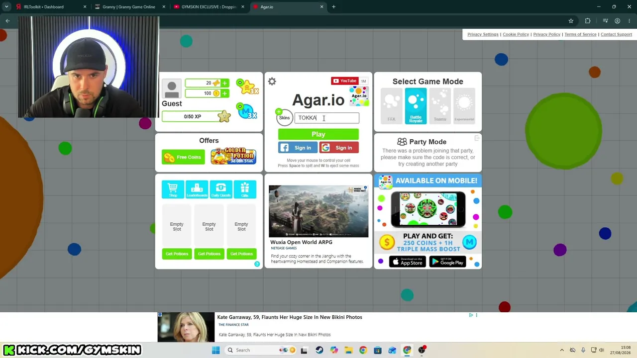This screenshot has width=637, height=358.
Task: Open the Leaderboards podium icon
Action: coord(197,189)
